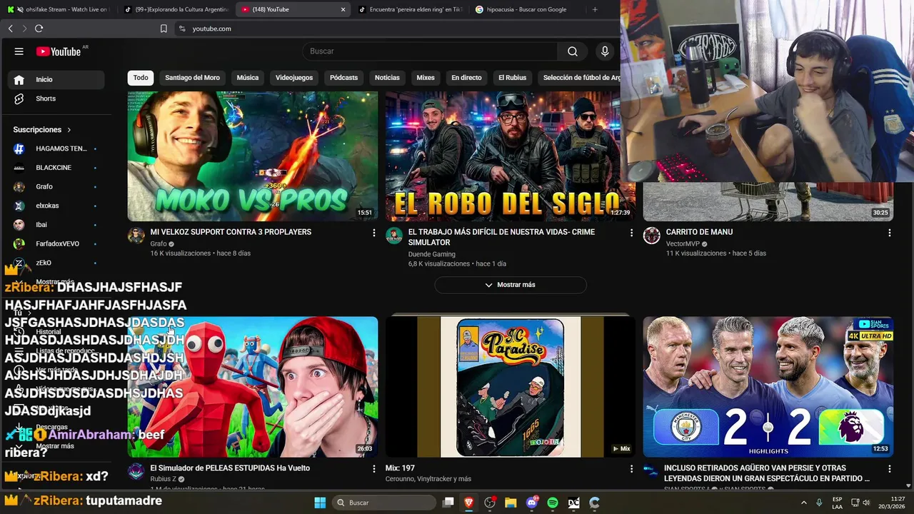The image size is (914, 514).
Task: Open Windows Start menu
Action: click(x=320, y=503)
